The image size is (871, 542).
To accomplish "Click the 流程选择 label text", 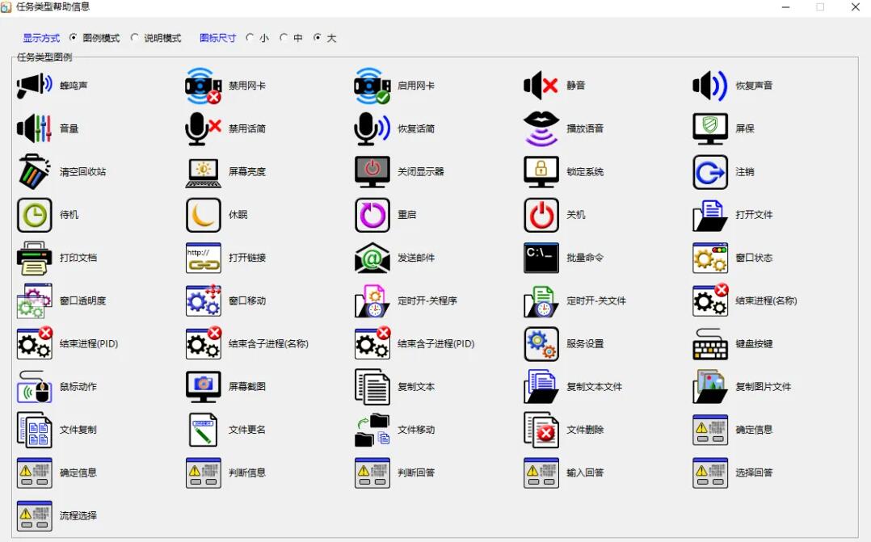I will (78, 515).
